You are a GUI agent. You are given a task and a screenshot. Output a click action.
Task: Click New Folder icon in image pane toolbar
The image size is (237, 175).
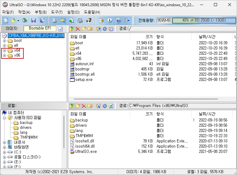click(84, 29)
